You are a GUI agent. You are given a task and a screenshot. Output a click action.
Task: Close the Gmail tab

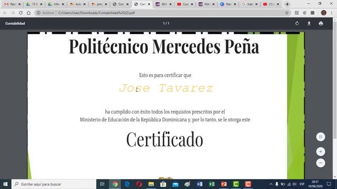click(x=19, y=4)
